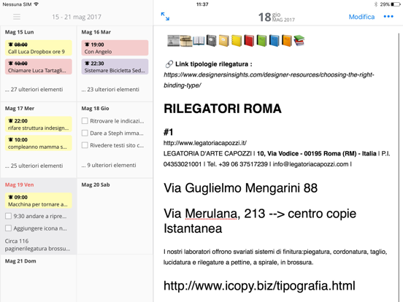
Task: Tap the Modifica button
Action: pos(361,17)
